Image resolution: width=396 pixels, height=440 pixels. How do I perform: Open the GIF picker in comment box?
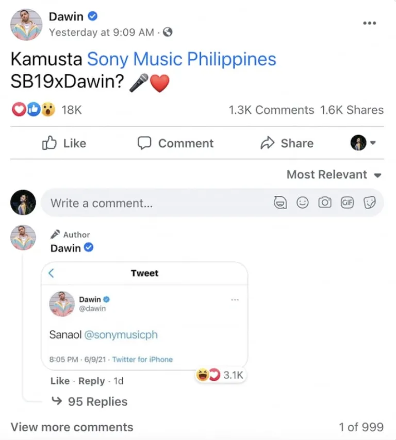point(347,203)
